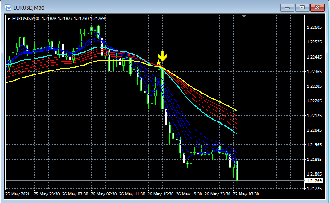The width and height of the screenshot is (330, 203).
Task: Click price scale value 1.21885
Action: pyautogui.click(x=314, y=160)
